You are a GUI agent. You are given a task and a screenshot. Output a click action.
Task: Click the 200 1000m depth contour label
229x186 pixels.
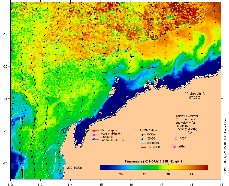[75, 168]
